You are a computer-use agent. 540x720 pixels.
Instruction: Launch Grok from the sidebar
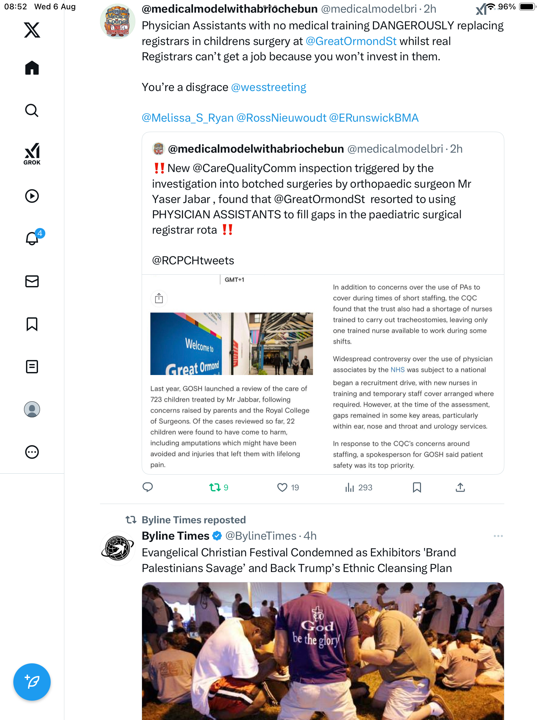coord(32,154)
